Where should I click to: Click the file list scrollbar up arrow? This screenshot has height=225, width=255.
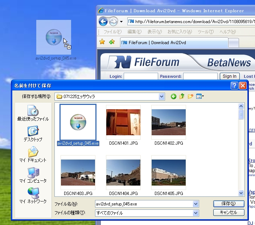pyautogui.click(x=241, y=106)
